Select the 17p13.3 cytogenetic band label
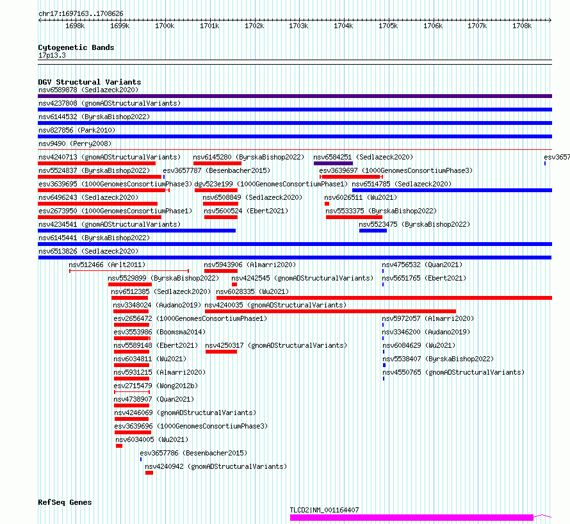The image size is (570, 524). coord(52,55)
